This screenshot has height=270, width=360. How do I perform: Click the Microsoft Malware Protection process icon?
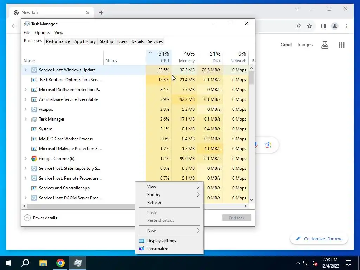(34, 149)
